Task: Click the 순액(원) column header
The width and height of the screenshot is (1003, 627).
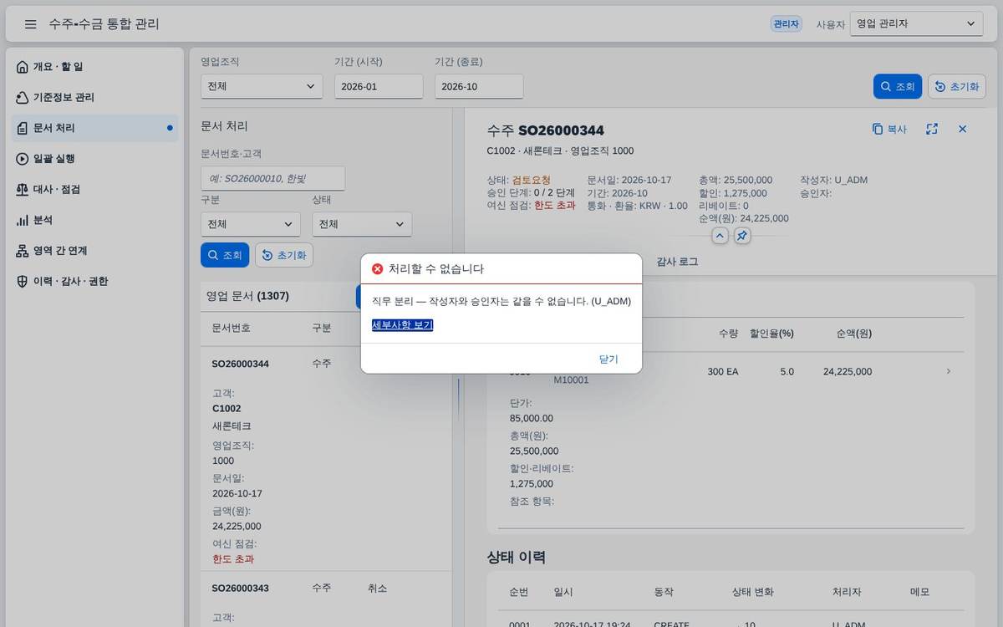Action: (x=854, y=334)
